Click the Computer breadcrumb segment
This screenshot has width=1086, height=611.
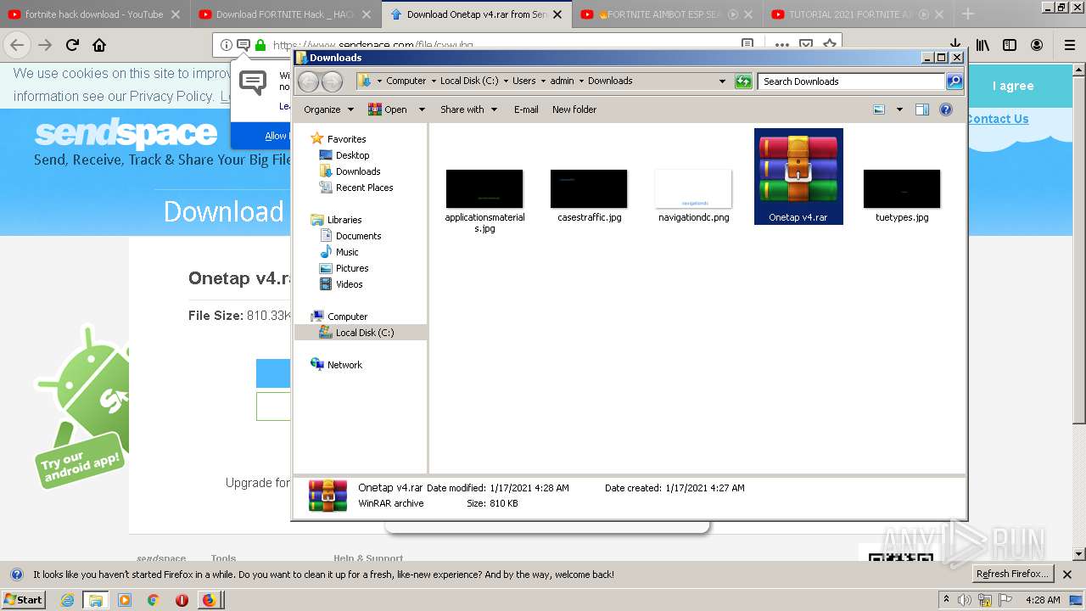tap(406, 81)
